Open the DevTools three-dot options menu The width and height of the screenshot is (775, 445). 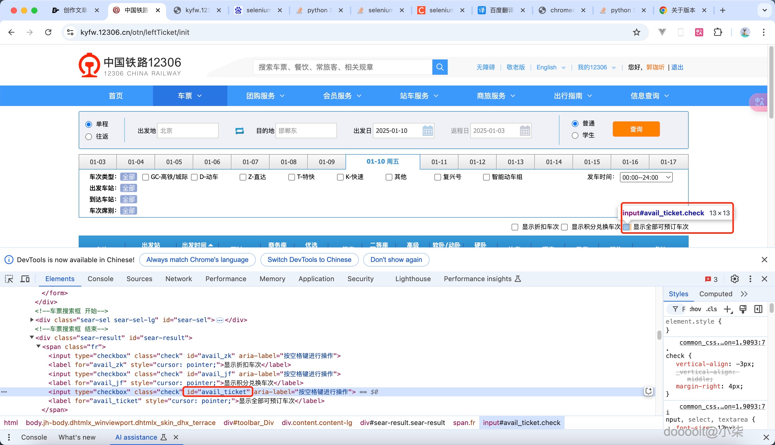tap(750, 279)
